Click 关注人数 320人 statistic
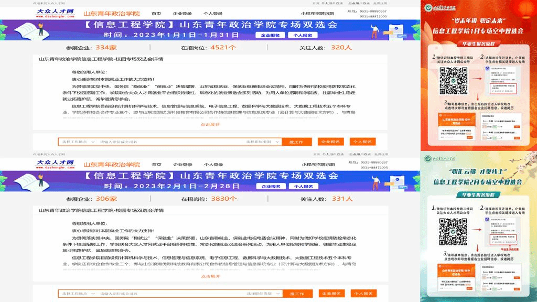 [326, 48]
